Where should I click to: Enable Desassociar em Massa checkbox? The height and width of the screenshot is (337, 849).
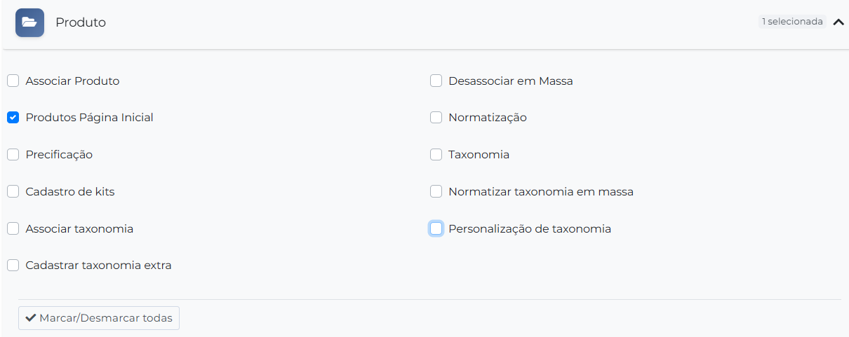point(436,81)
